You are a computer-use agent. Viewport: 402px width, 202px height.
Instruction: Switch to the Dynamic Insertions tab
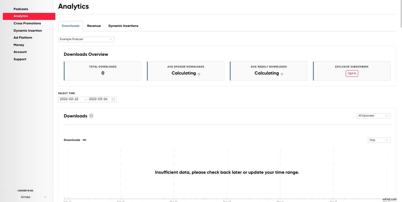point(123,26)
